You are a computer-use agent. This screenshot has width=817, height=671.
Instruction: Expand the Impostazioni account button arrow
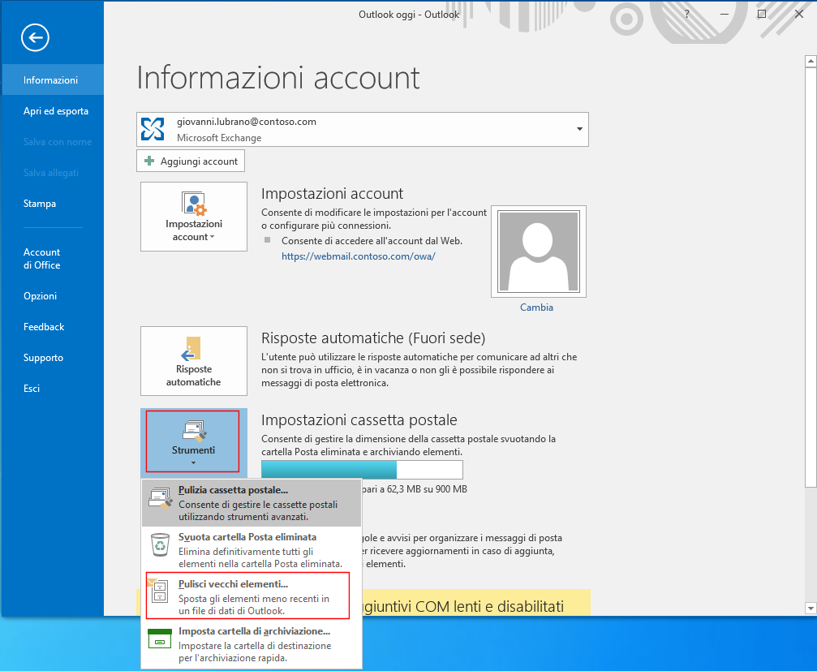coord(212,237)
